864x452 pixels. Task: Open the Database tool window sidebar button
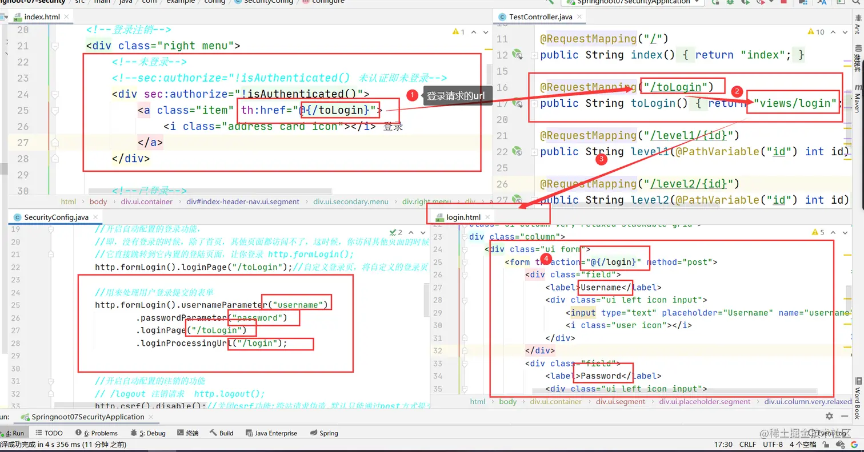[857, 58]
